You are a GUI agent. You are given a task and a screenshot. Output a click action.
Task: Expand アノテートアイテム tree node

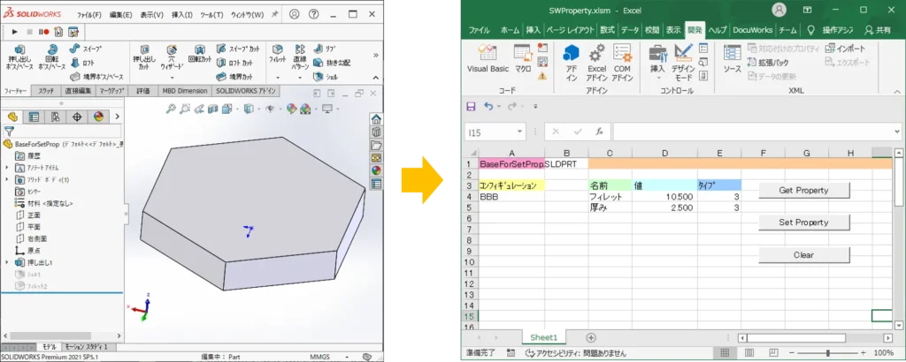click(7, 168)
